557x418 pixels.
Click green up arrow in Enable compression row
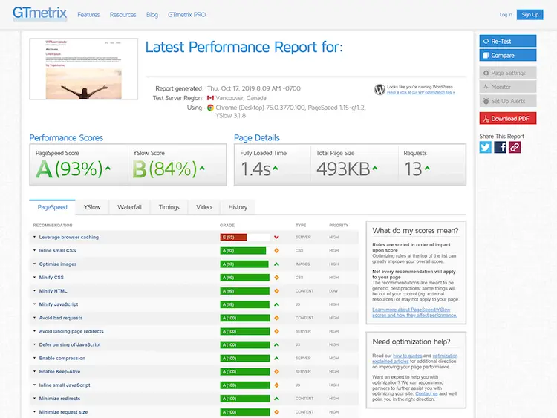(x=276, y=359)
